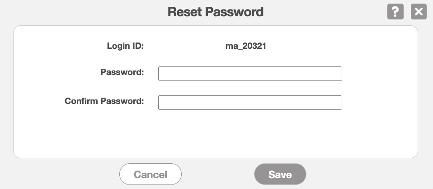Place cursor in the new password box
The image size is (433, 189).
tap(250, 74)
